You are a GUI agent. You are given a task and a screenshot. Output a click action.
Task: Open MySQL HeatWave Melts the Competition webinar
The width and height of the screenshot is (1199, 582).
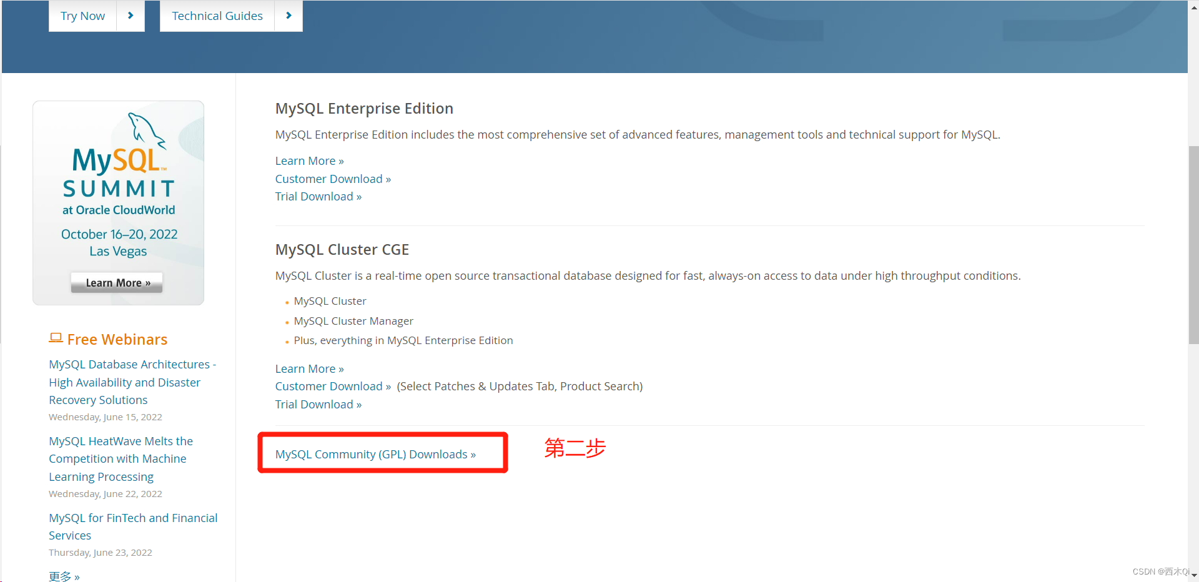121,459
